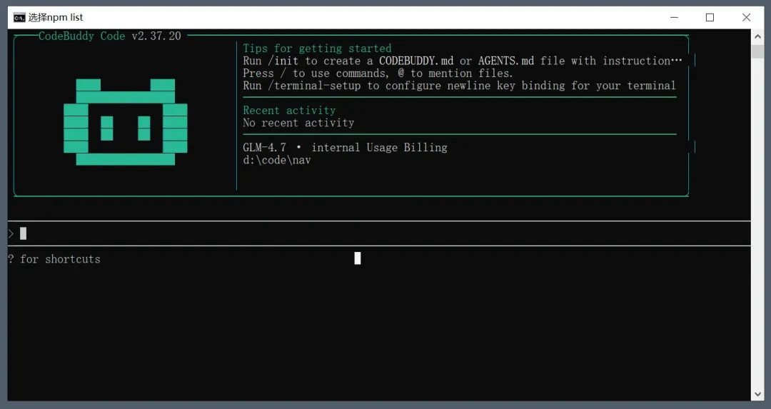This screenshot has height=409, width=771.
Task: Click the 'Recent activity' heading
Action: (x=289, y=110)
